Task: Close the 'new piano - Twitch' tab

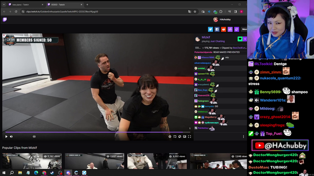Action: click(42, 4)
